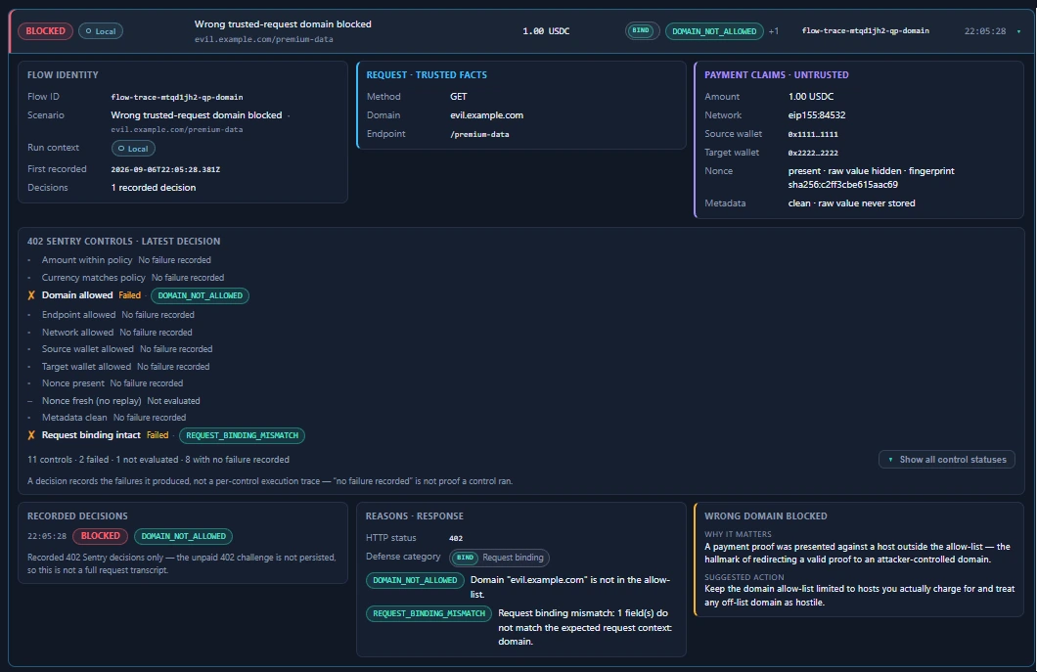Click DOMAIN_NOT_ALLOWED tag under Recorded Decisions
The image size is (1037, 672).
[183, 536]
